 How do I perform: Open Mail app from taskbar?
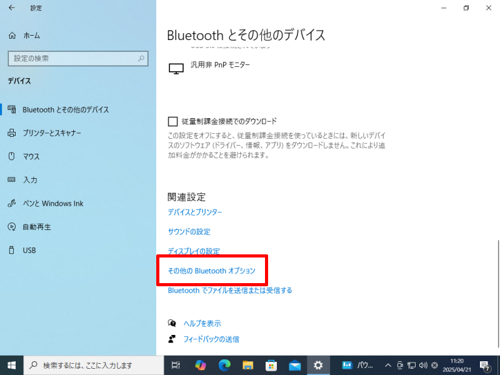(x=294, y=366)
